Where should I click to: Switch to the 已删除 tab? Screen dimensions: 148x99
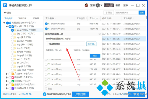click(36, 18)
